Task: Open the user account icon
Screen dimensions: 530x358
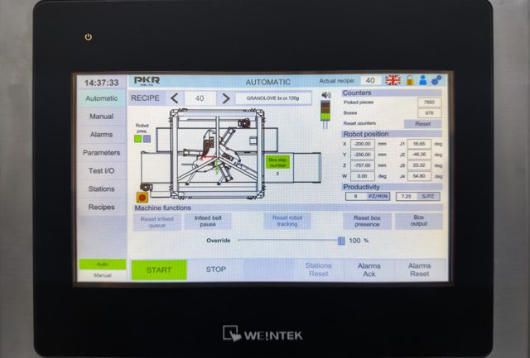Action: point(422,80)
